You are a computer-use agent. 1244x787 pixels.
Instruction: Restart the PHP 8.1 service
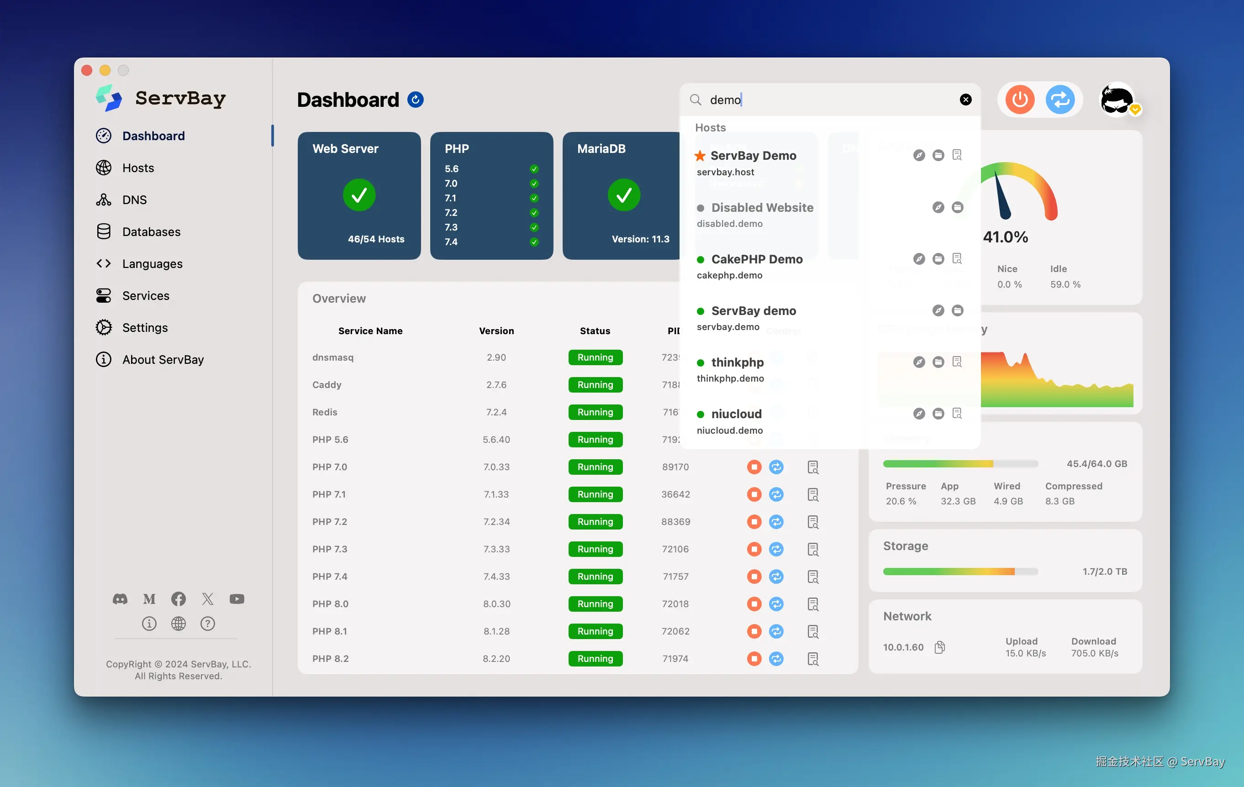[776, 631]
